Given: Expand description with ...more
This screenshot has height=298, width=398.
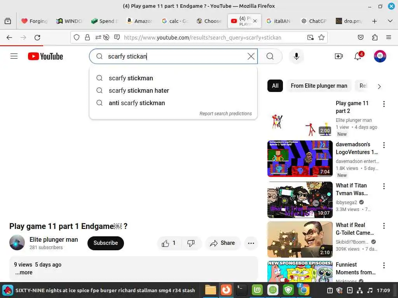Looking at the screenshot, I should coord(24,272).
